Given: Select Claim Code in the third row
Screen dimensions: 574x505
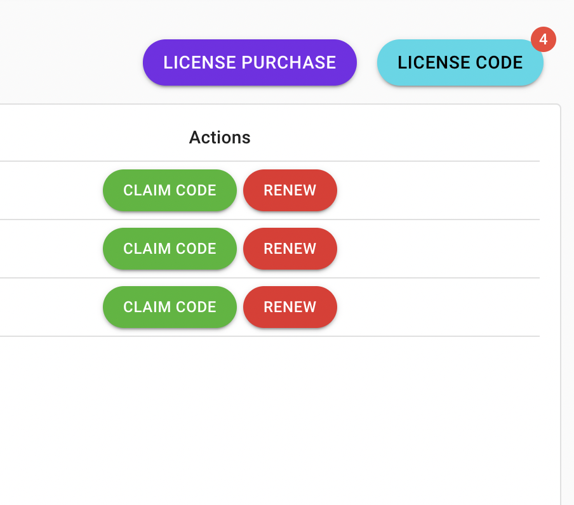Looking at the screenshot, I should [x=170, y=307].
